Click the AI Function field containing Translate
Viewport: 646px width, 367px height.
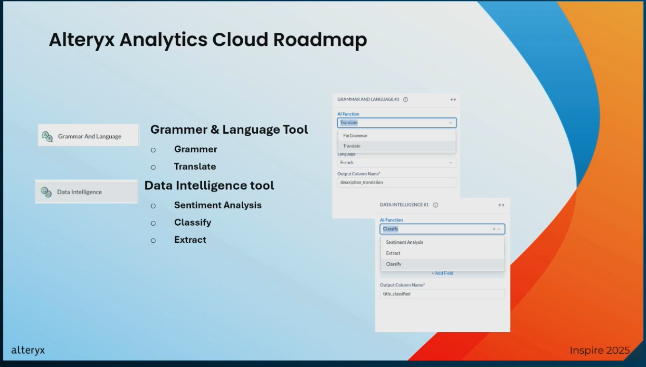pyautogui.click(x=397, y=123)
